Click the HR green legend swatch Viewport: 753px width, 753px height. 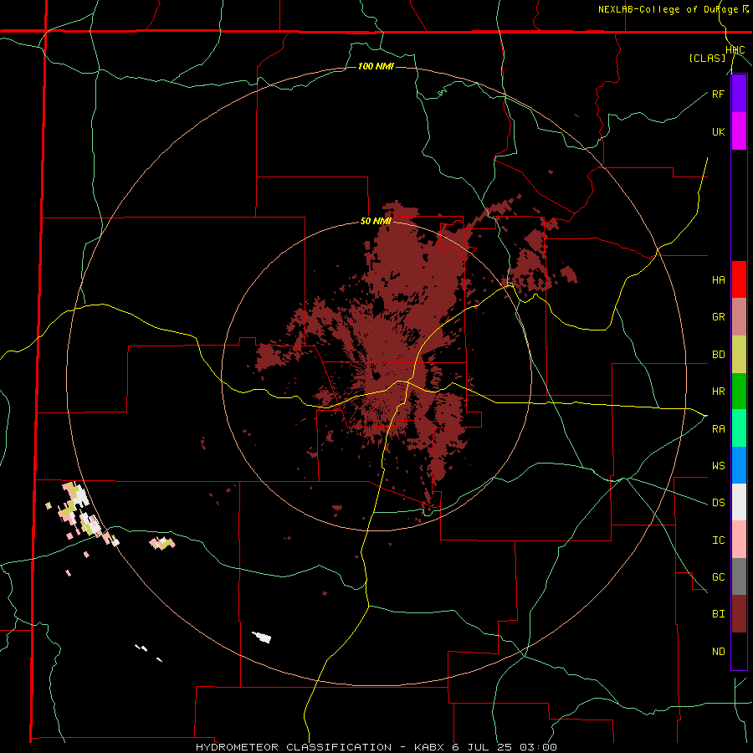[x=739, y=392]
